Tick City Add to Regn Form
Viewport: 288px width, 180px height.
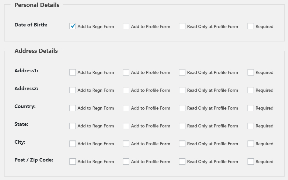point(73,144)
